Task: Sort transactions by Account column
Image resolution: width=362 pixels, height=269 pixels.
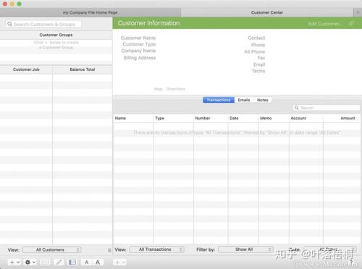Action: coord(306,118)
